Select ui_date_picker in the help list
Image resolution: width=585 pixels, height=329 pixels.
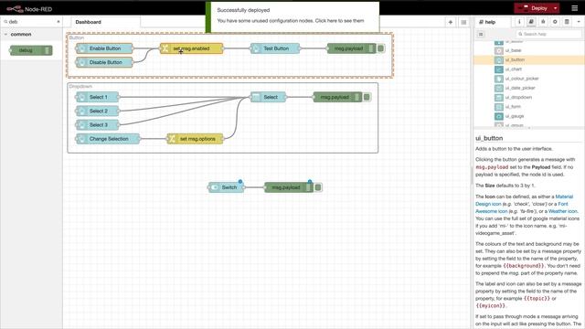click(520, 88)
